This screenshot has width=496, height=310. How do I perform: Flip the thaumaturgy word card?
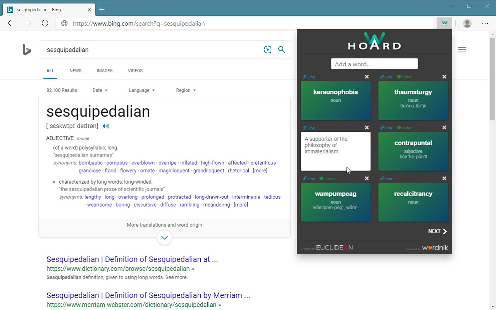point(413,100)
